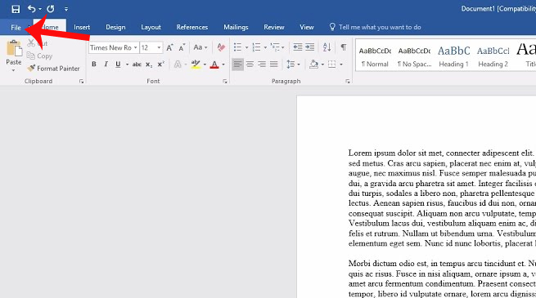536x298 pixels.
Task: Click the Copy button
Action: tap(40, 56)
